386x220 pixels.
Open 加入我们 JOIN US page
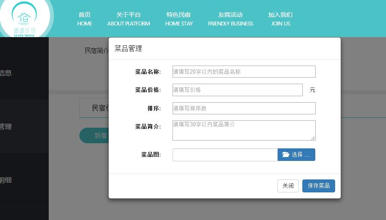tap(280, 19)
